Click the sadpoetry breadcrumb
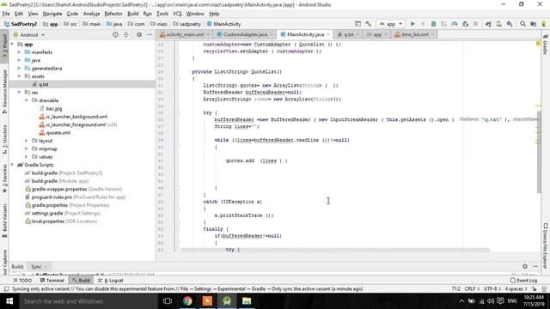The width and height of the screenshot is (550, 309). pos(187,24)
